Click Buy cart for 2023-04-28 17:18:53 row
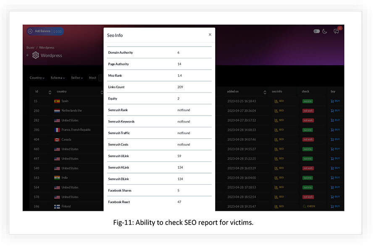376x247 pixels. tap(335, 187)
